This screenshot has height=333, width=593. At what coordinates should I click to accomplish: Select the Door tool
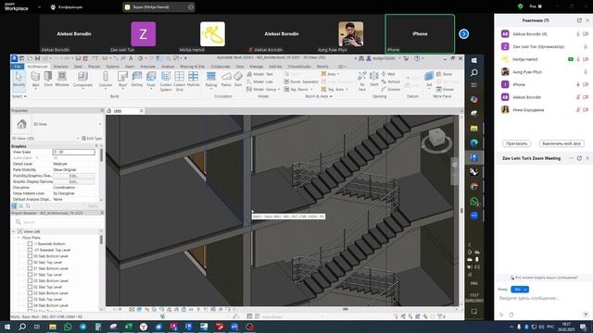pos(48,80)
